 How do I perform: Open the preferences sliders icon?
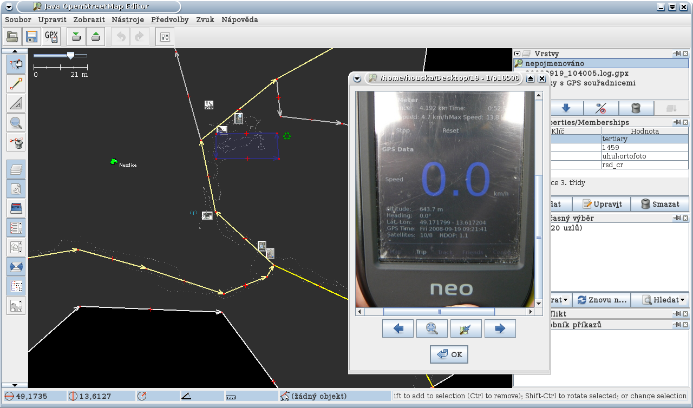pos(165,37)
